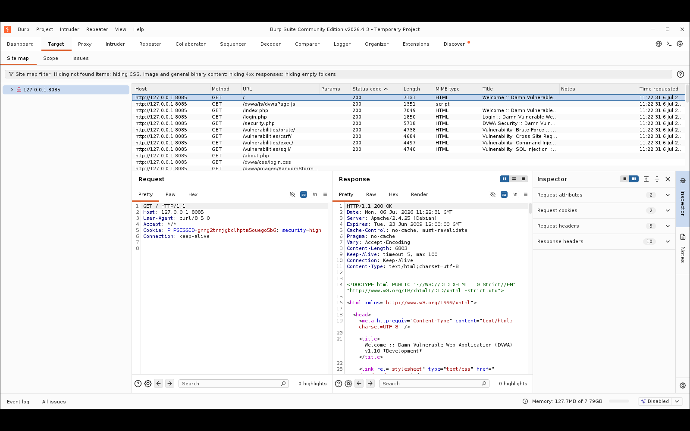Open the Repeater tab
The image size is (690, 431).
pyautogui.click(x=150, y=44)
